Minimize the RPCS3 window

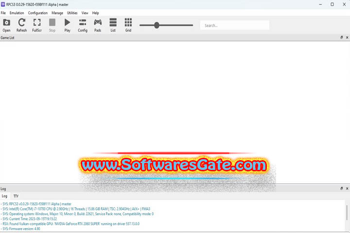point(320,4)
